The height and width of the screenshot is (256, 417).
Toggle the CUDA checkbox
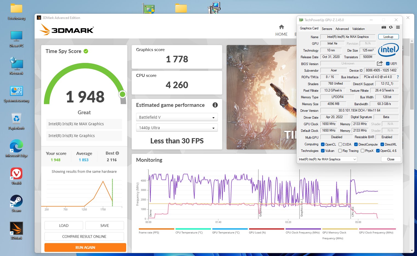point(340,144)
